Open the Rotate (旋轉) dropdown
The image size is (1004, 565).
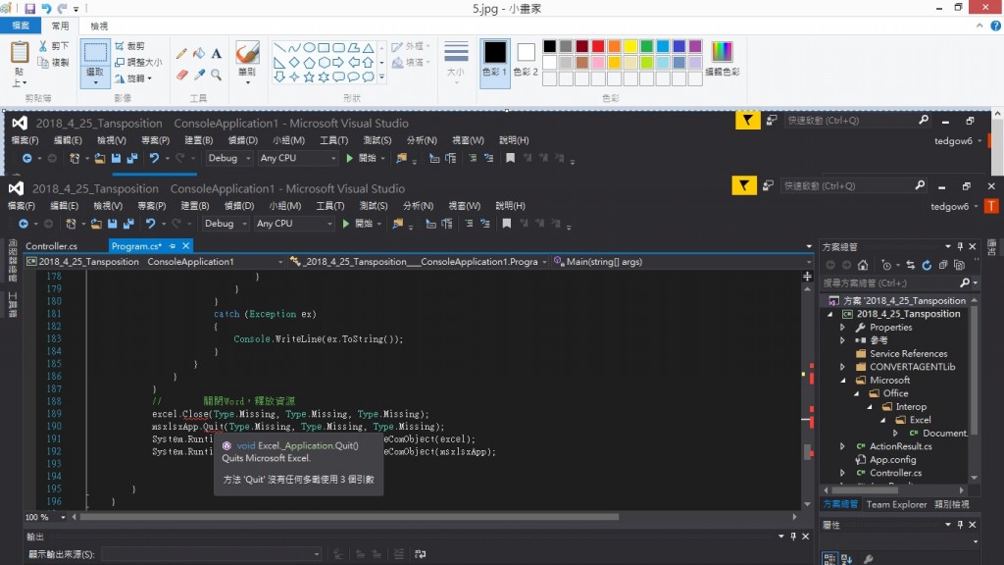(x=149, y=78)
